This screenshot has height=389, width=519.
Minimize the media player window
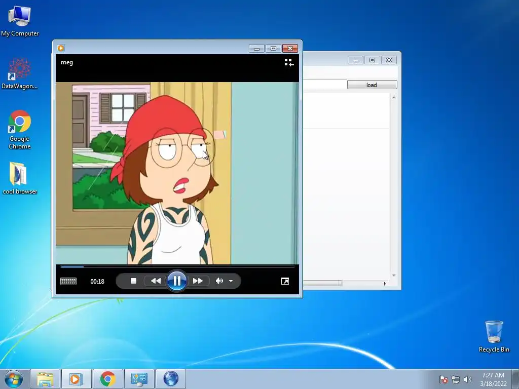click(x=256, y=49)
